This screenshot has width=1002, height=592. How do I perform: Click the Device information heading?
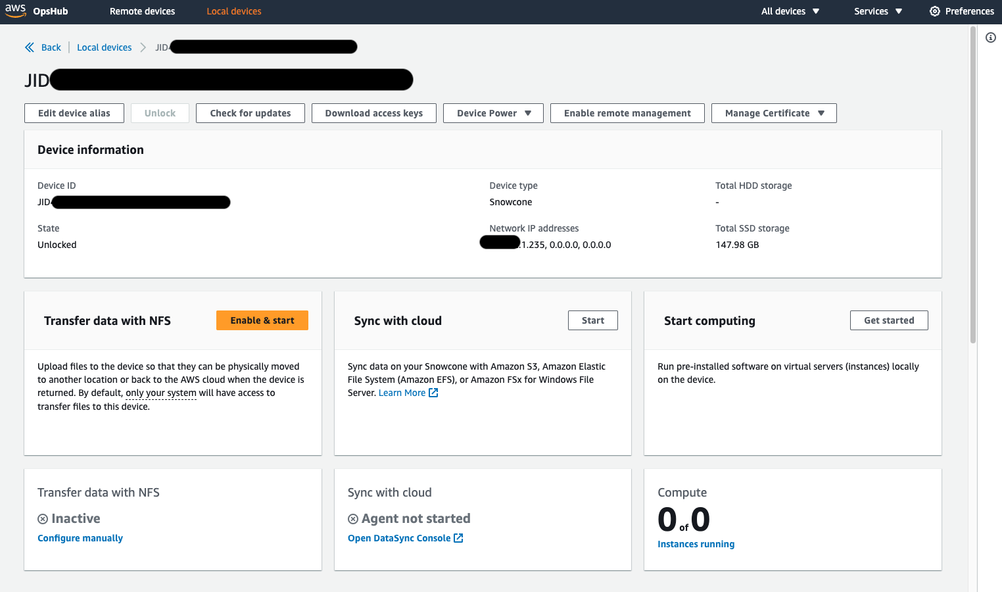(x=91, y=150)
